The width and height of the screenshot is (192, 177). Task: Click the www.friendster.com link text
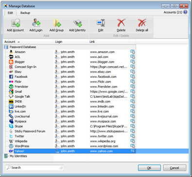[104, 87]
